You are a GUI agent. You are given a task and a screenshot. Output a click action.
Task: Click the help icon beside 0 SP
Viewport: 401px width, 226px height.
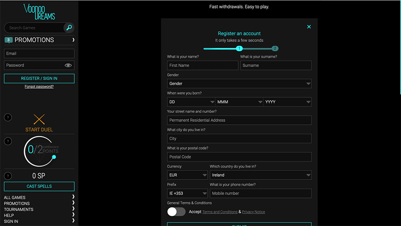click(x=8, y=176)
